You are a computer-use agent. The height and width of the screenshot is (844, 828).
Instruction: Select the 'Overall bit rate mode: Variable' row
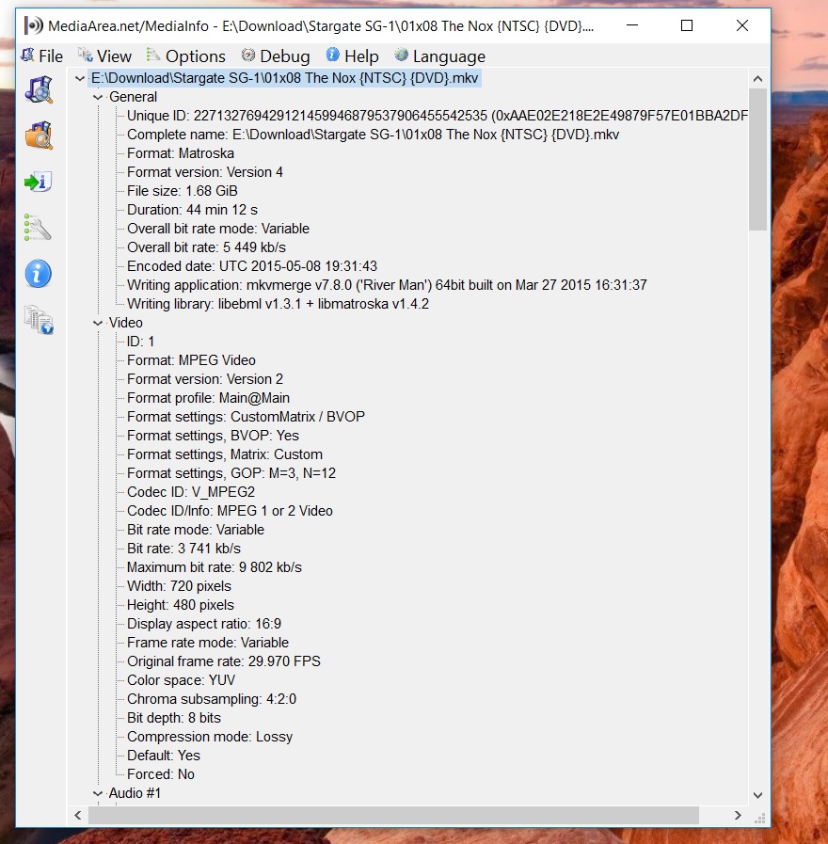pos(218,229)
